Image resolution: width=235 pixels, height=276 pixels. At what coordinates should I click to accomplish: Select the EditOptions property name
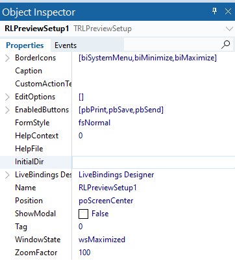click(35, 97)
